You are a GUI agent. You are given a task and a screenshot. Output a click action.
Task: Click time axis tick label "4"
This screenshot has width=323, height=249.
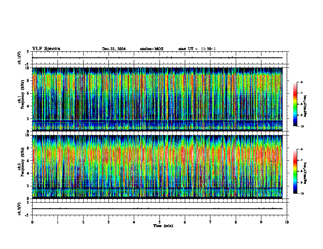point(134,222)
